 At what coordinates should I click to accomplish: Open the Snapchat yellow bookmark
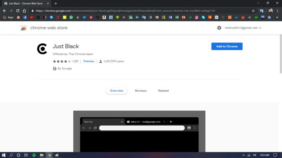pos(64,17)
